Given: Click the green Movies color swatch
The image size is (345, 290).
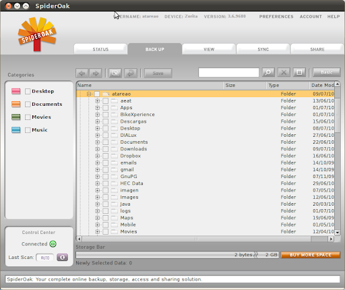Looking at the screenshot, I should pos(16,117).
